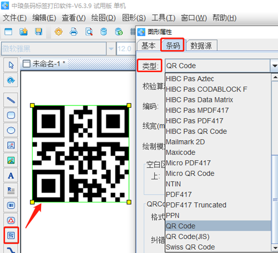Select the rich text R tool
The image size is (278, 253).
pos(11,190)
